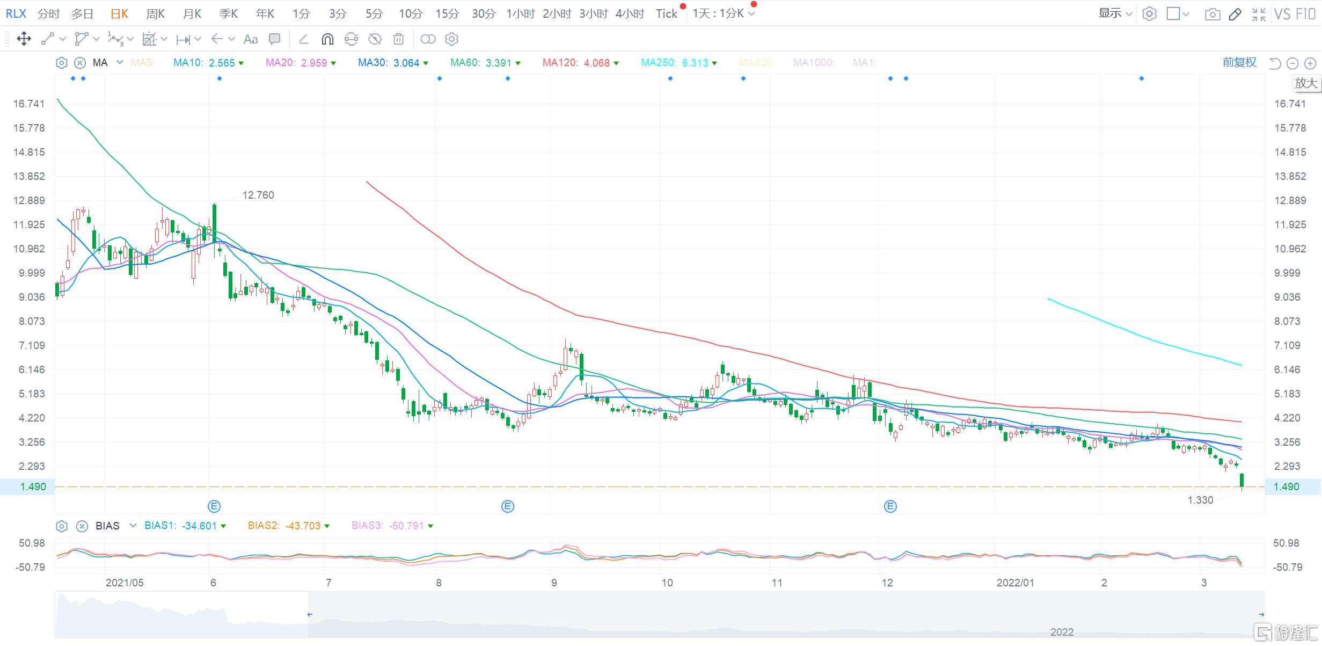Click the collapse fullscreen arrows icon
This screenshot has width=1322, height=646.
[1259, 14]
